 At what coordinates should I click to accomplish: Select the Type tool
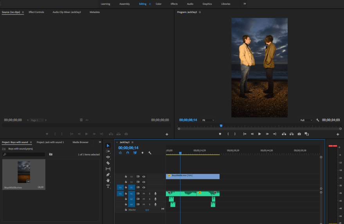108,186
